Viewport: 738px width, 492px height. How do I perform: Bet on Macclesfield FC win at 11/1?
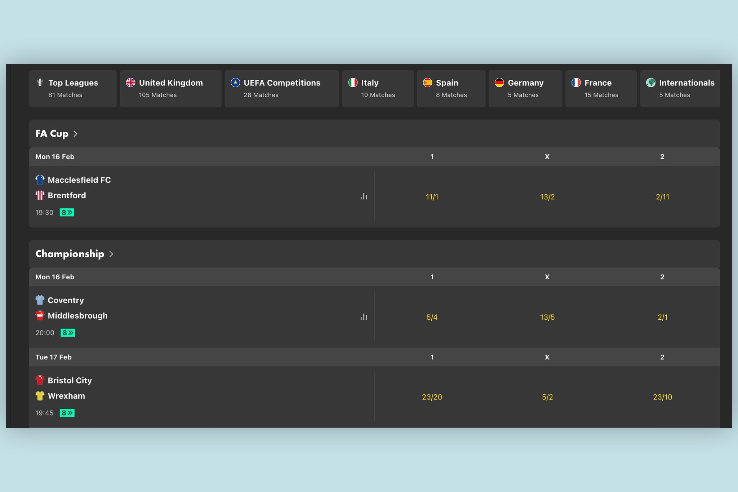tap(432, 197)
